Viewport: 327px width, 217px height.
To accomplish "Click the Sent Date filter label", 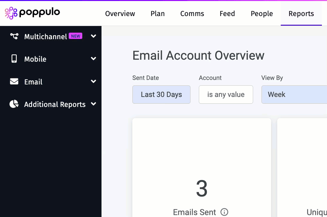I will (146, 78).
